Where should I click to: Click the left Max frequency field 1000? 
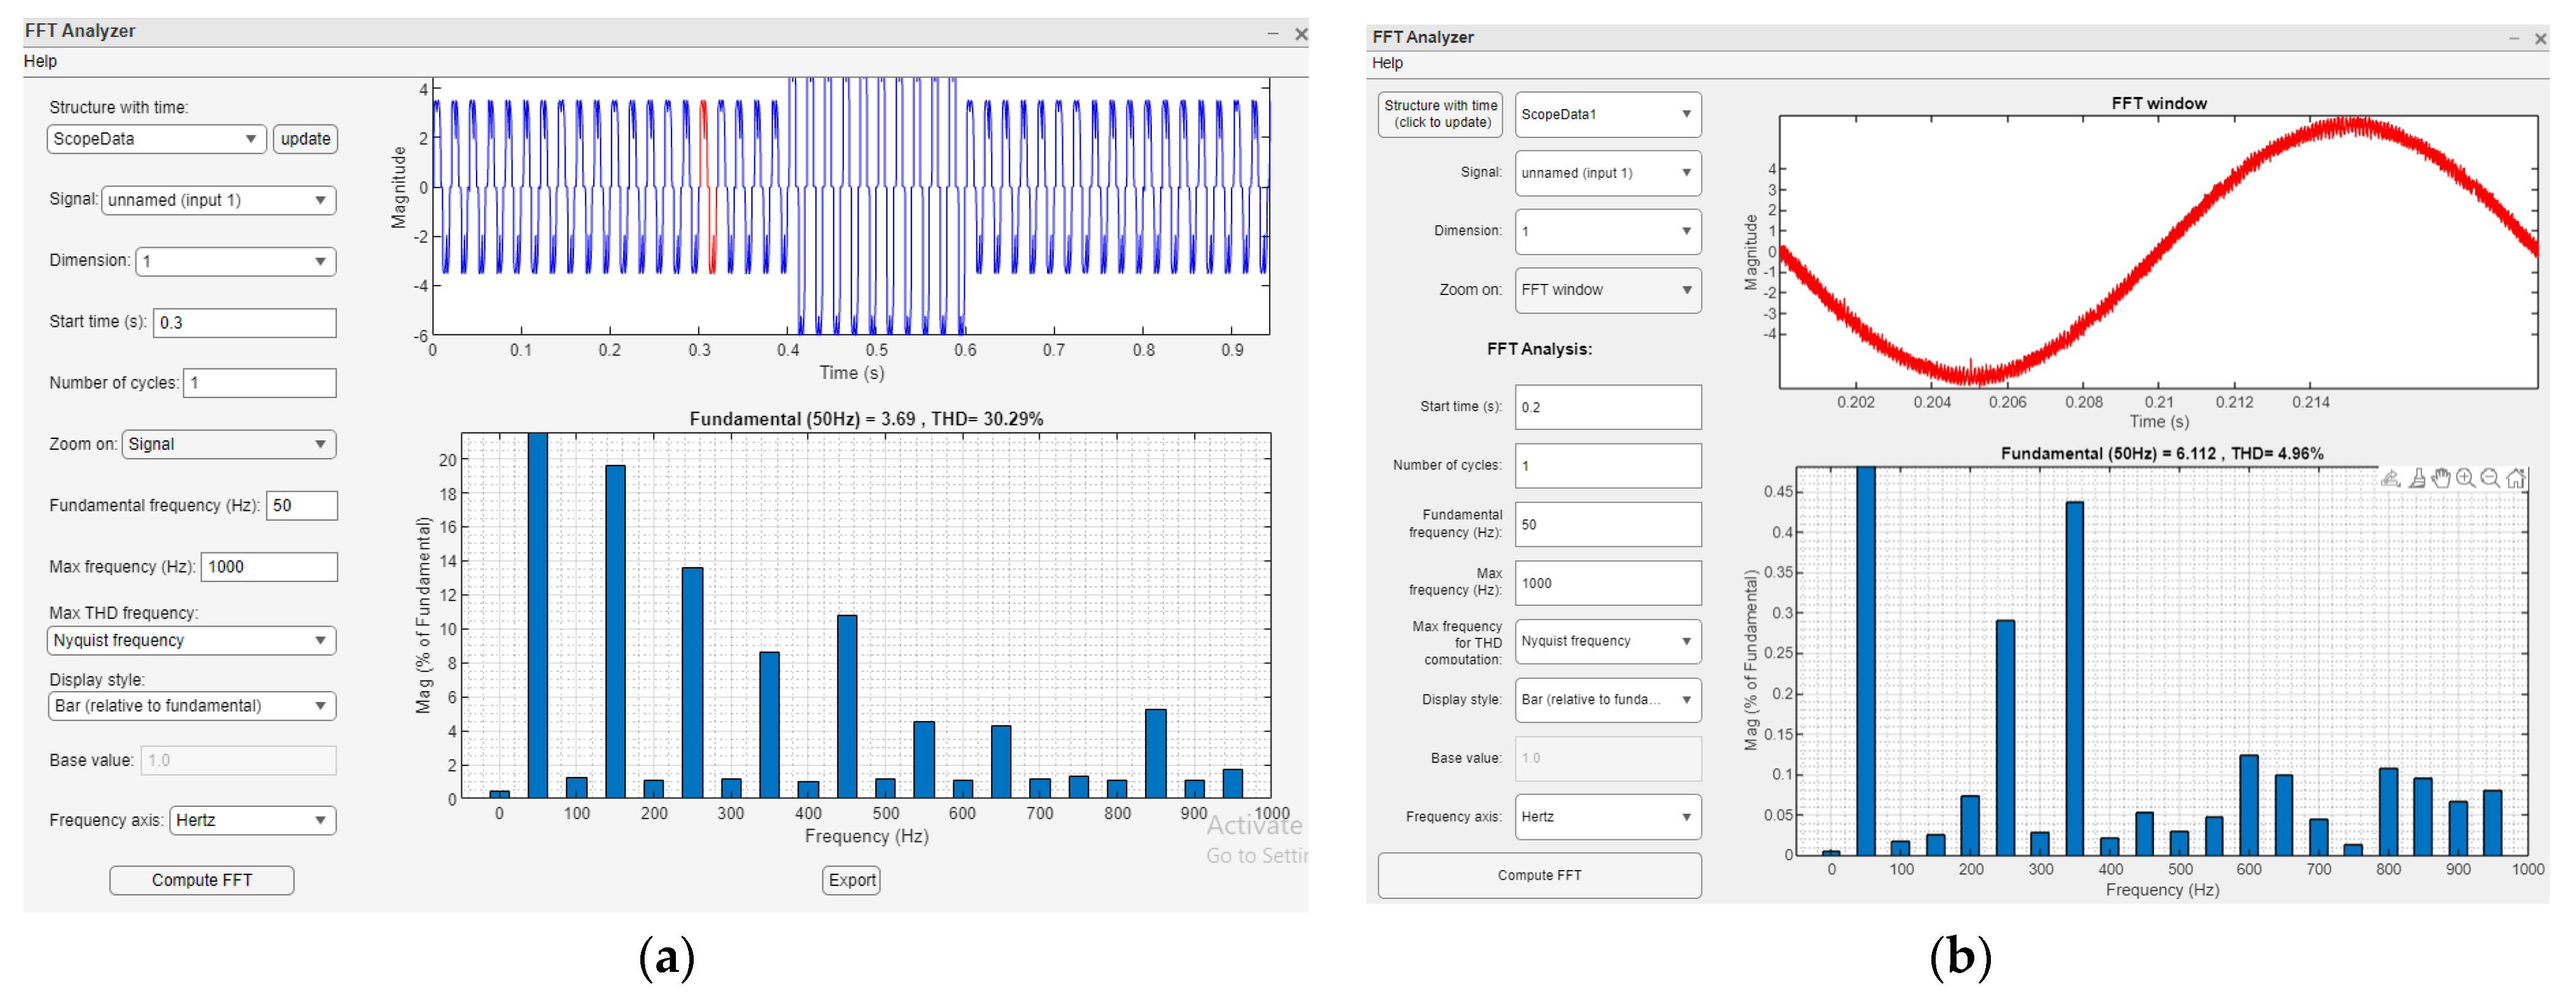268,567
